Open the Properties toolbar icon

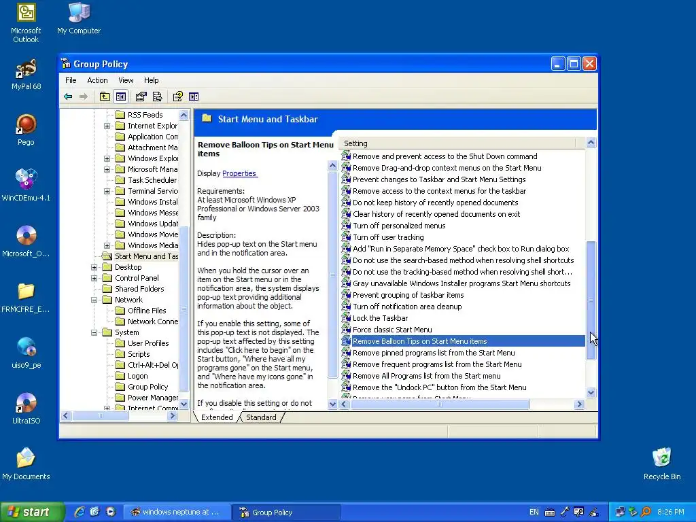click(141, 97)
